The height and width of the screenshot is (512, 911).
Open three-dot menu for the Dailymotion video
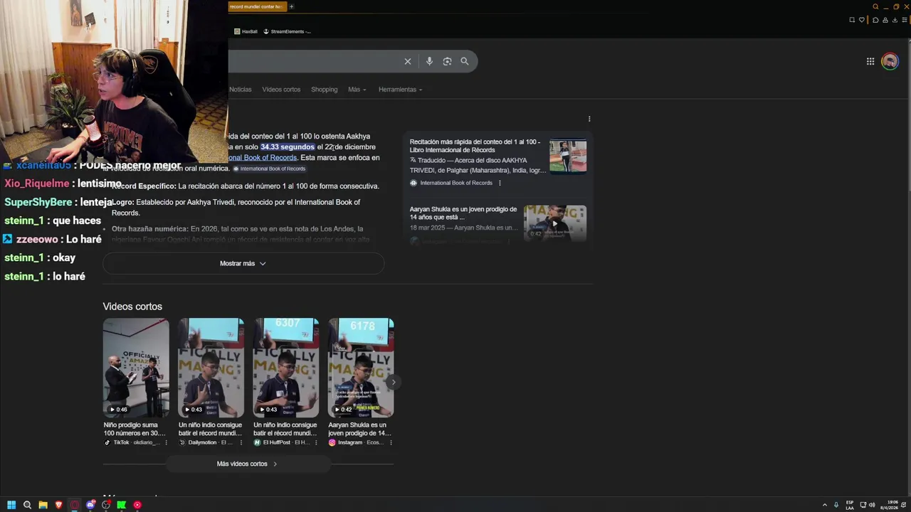(x=241, y=442)
